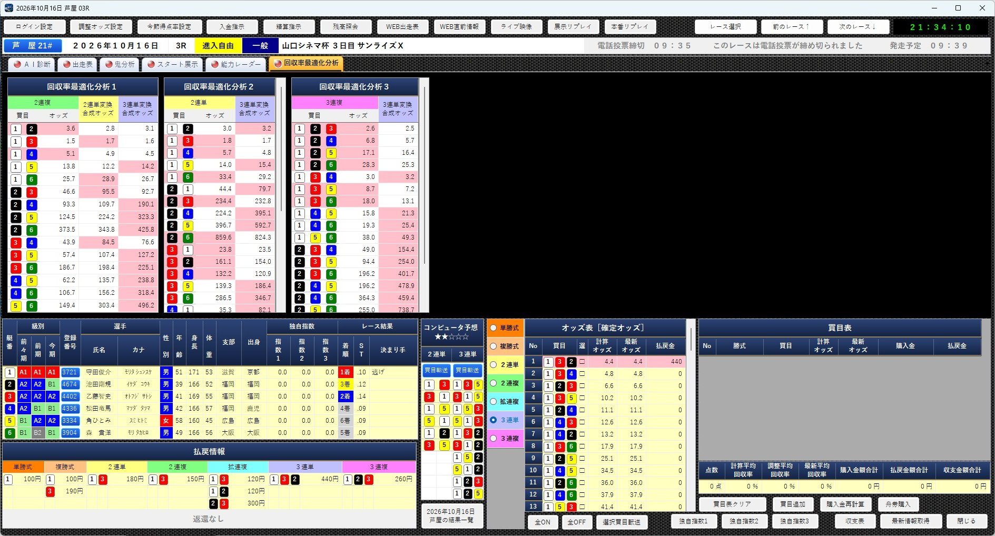This screenshot has width=995, height=536.
Task: Click the 1着 finish badge in race results
Action: (345, 372)
